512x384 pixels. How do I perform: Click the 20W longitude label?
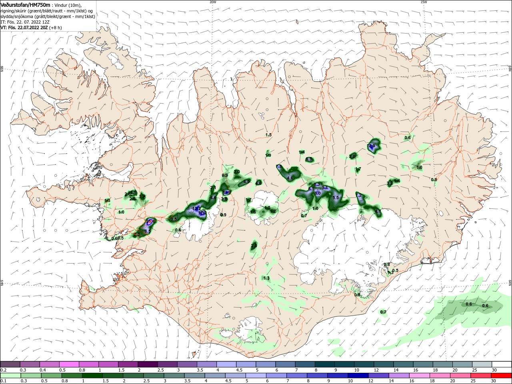click(213, 2)
